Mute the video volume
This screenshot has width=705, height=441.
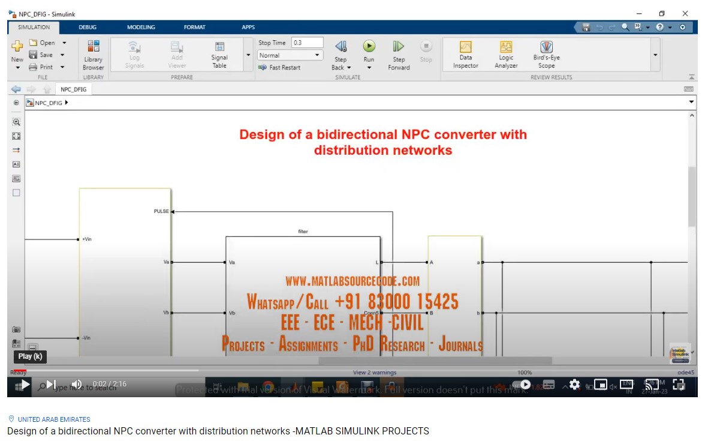77,384
